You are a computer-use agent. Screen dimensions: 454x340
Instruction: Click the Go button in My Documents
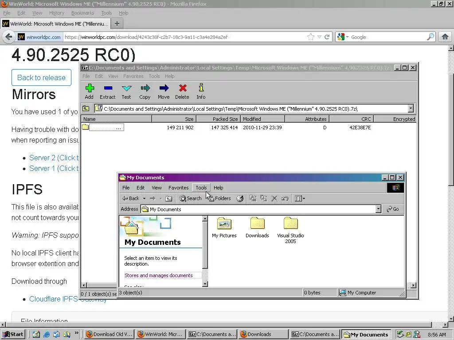tap(393, 209)
